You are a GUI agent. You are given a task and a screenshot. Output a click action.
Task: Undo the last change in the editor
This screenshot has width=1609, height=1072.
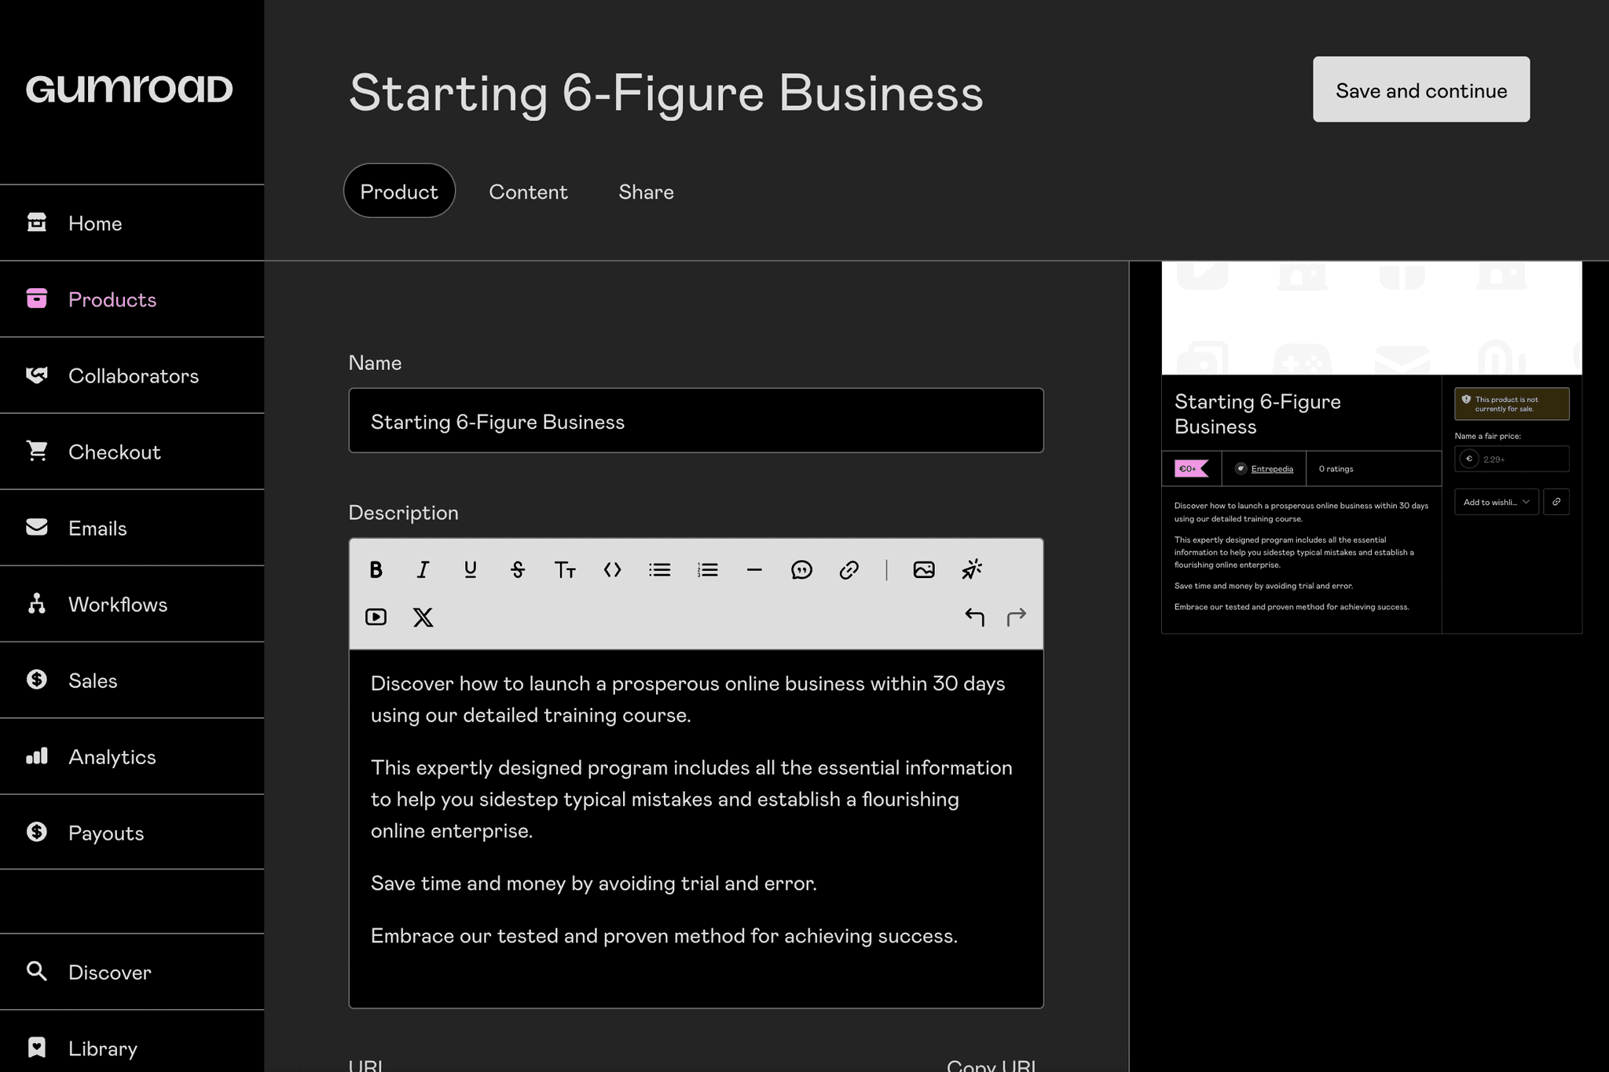[x=976, y=617]
